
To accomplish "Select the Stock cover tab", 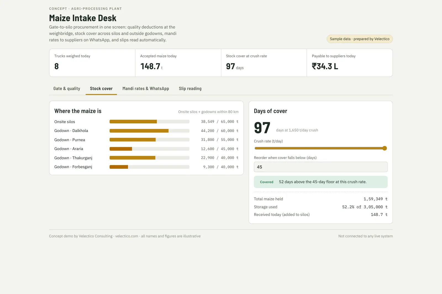I will [x=101, y=89].
